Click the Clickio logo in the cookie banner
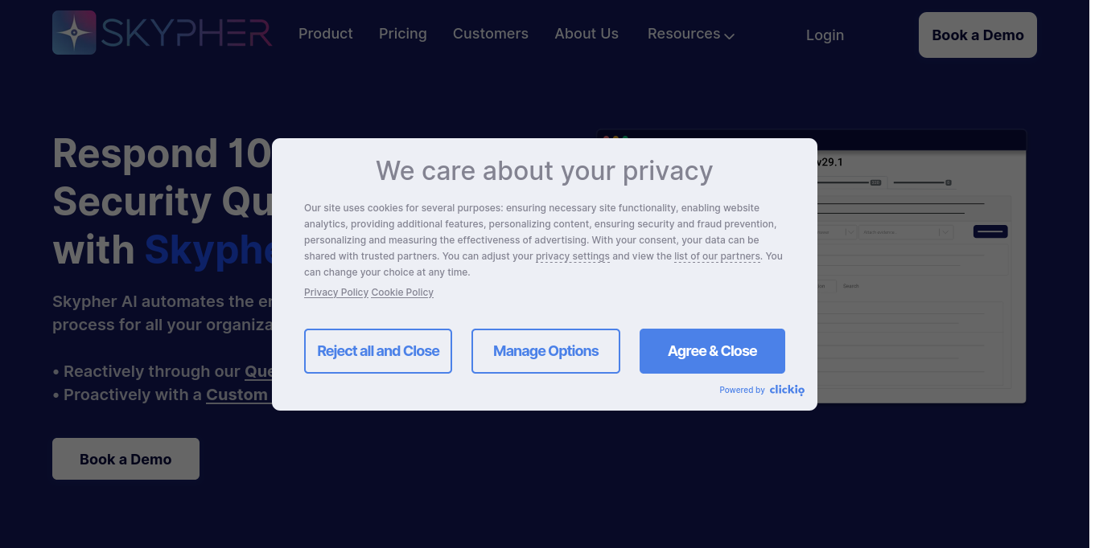 pos(787,390)
